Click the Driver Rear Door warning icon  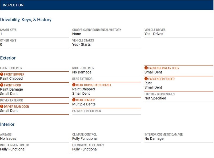point(2,106)
